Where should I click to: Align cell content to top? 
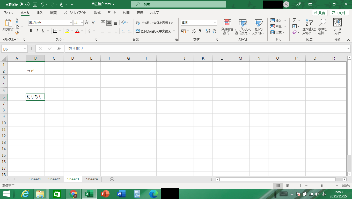[103, 23]
